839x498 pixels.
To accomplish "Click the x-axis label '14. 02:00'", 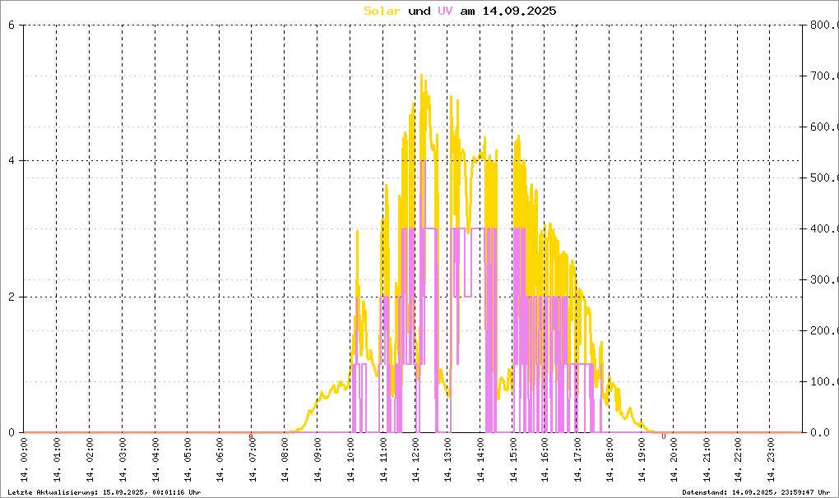I will (90, 460).
